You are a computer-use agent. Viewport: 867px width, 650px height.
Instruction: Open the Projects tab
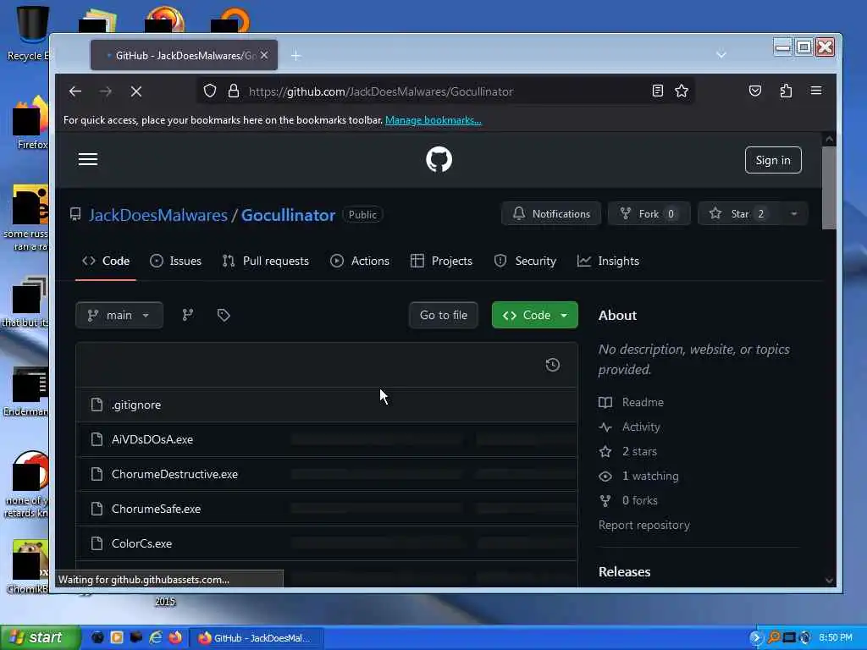(442, 261)
